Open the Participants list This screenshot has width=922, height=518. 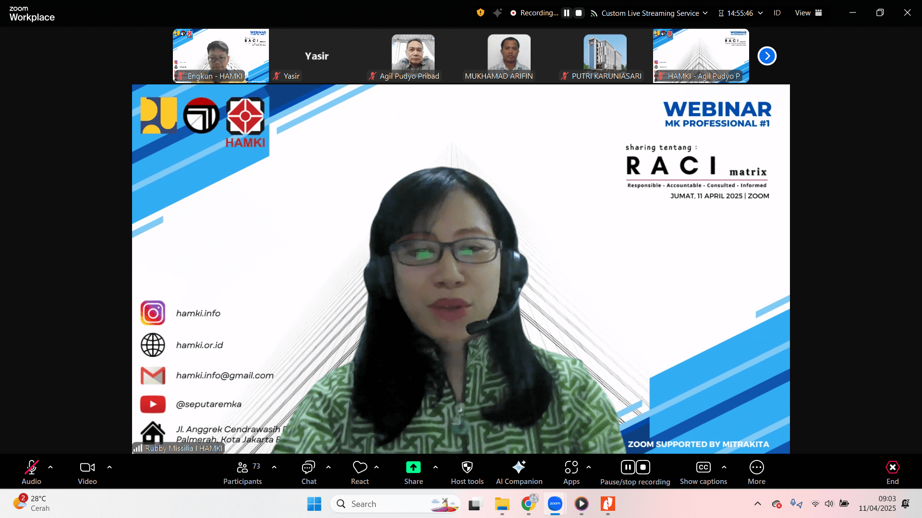(x=243, y=472)
